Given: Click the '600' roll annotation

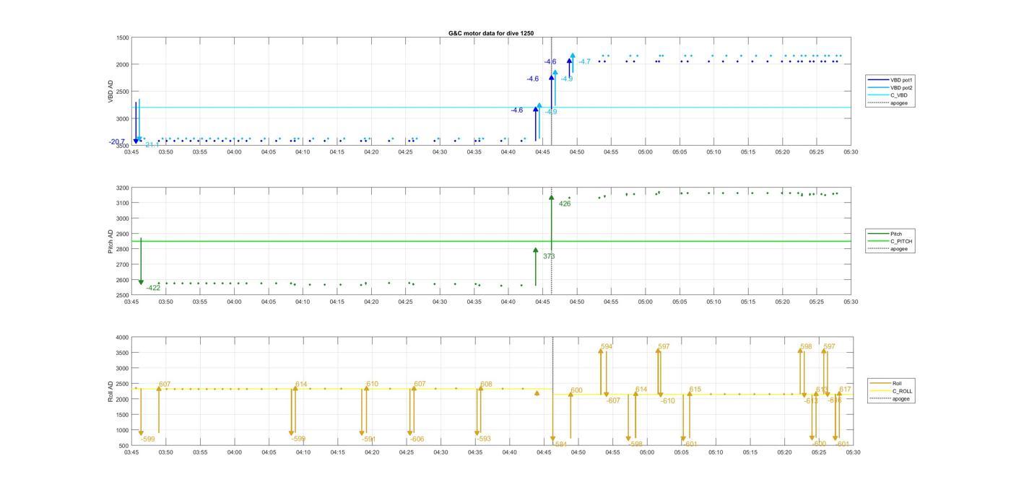Looking at the screenshot, I should coord(576,391).
